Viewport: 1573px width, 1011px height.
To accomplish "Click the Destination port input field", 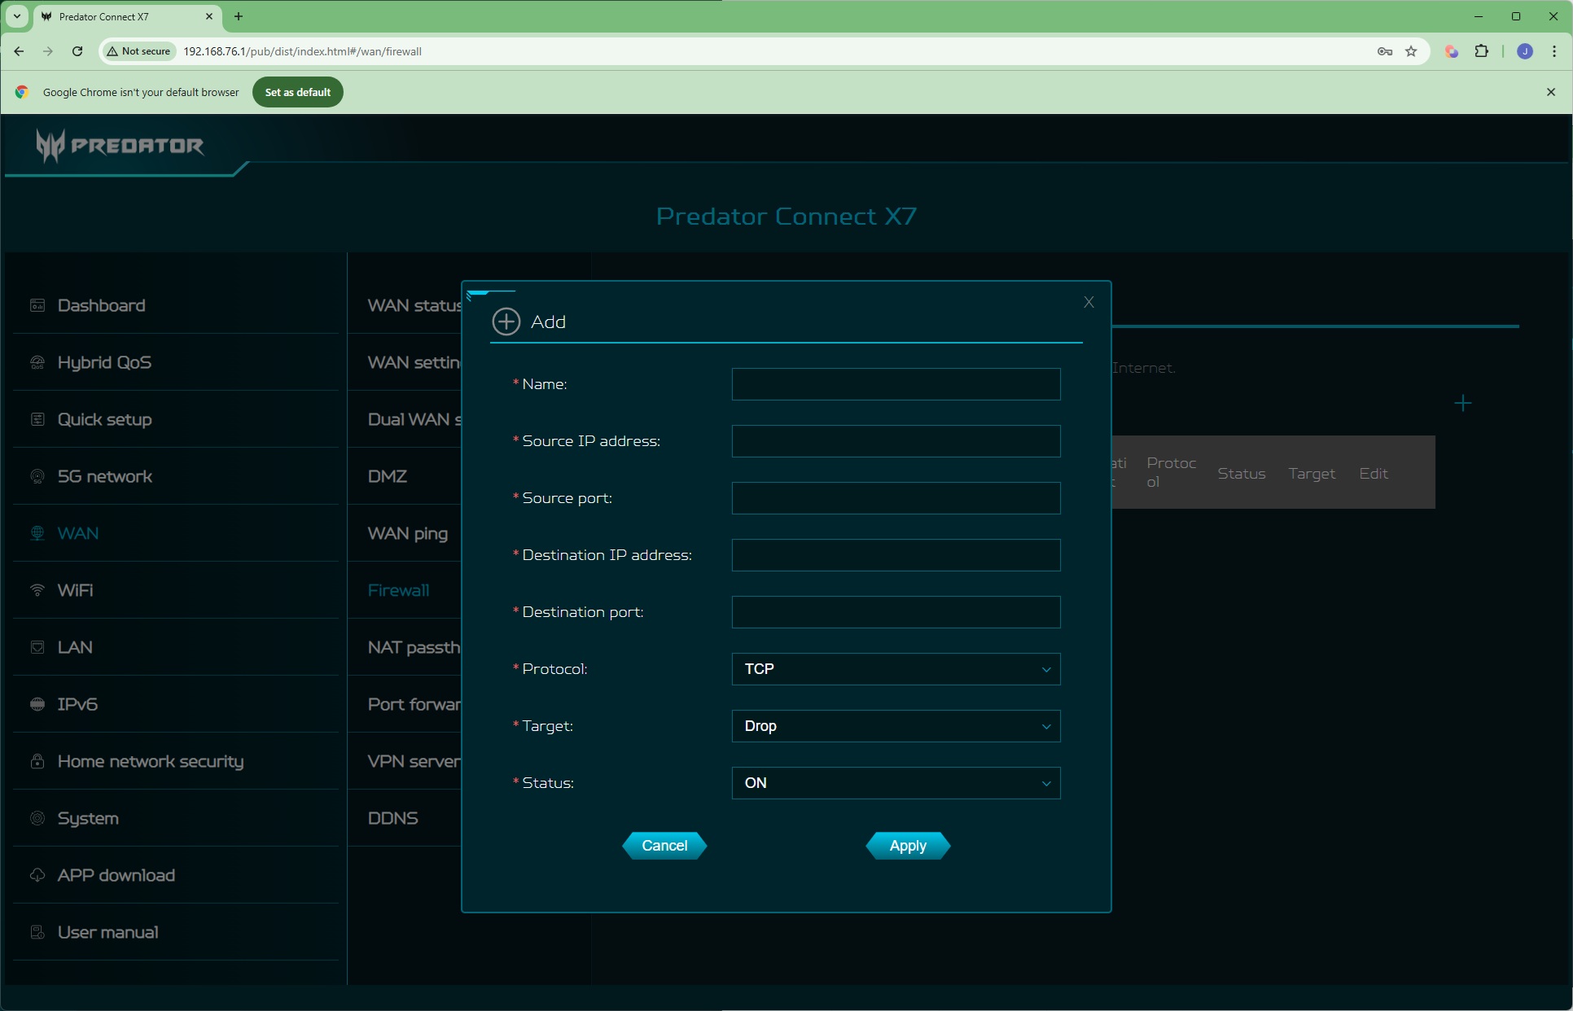I will click(x=896, y=612).
